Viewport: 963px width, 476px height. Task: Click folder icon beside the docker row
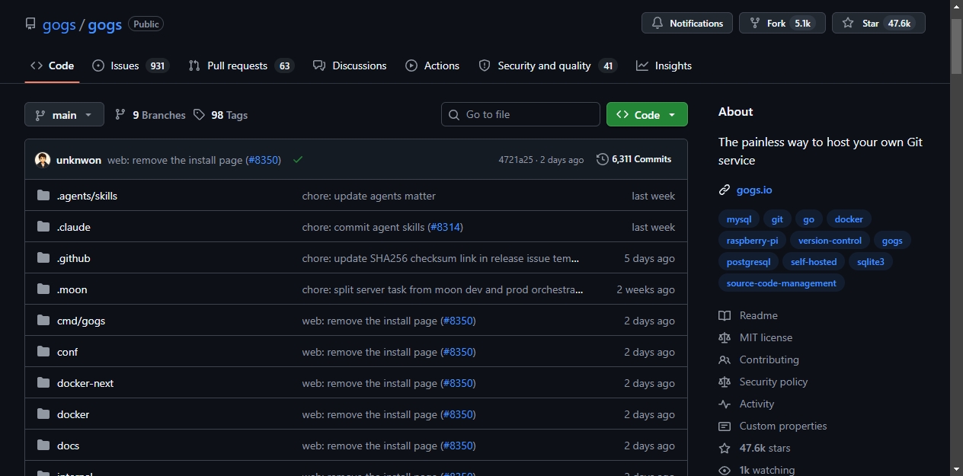click(x=43, y=414)
